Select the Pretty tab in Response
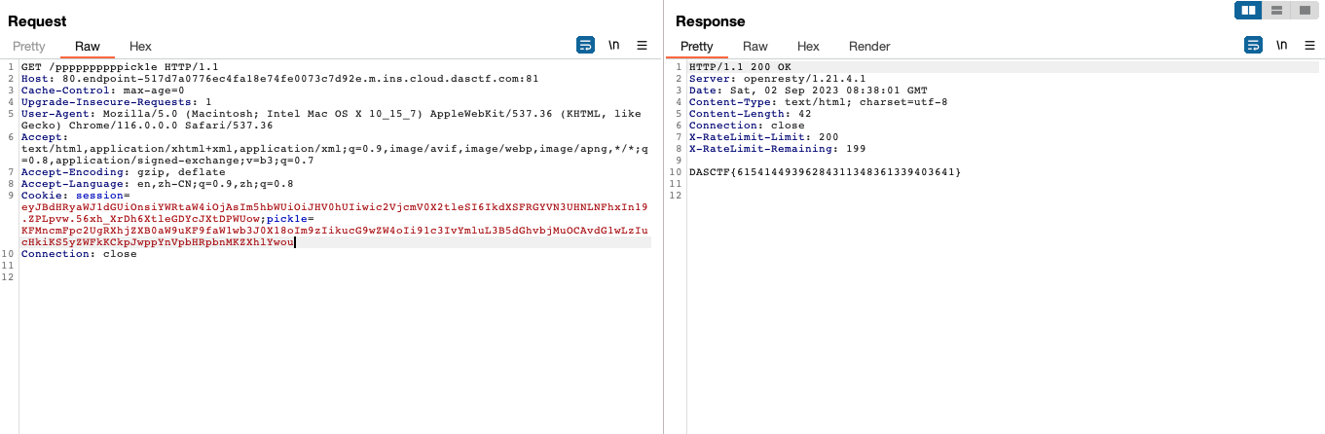This screenshot has height=434, width=1325. 696,46
